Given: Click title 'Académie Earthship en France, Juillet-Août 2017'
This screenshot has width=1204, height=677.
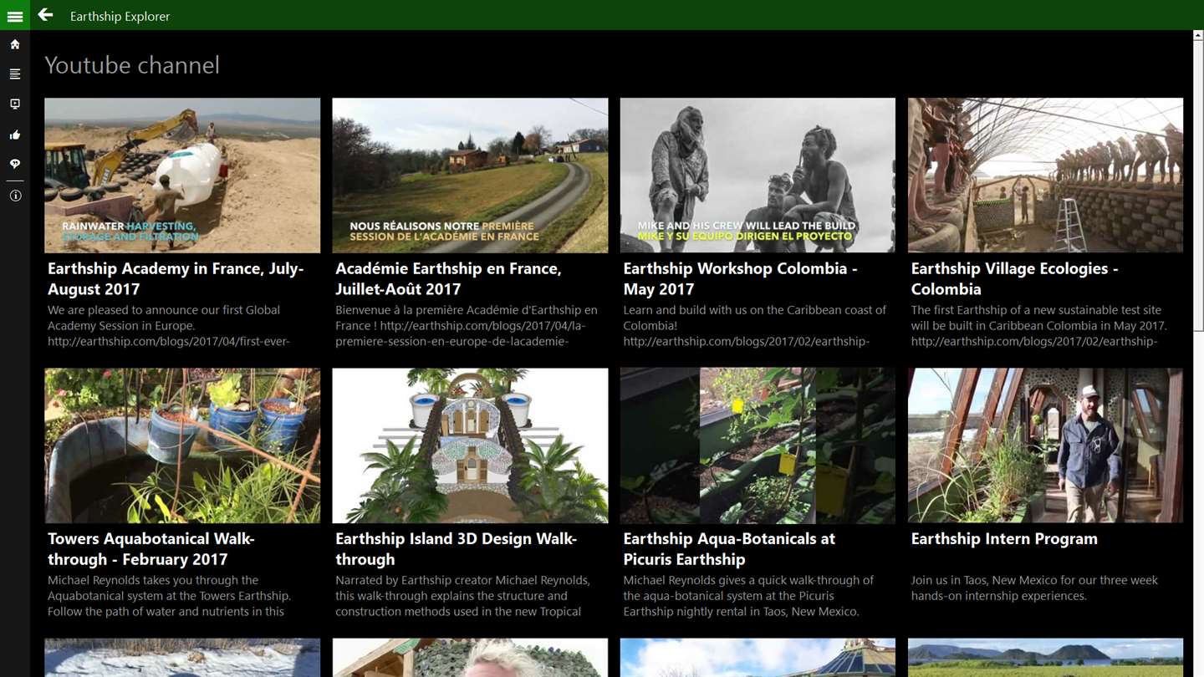Looking at the screenshot, I should click(x=448, y=278).
